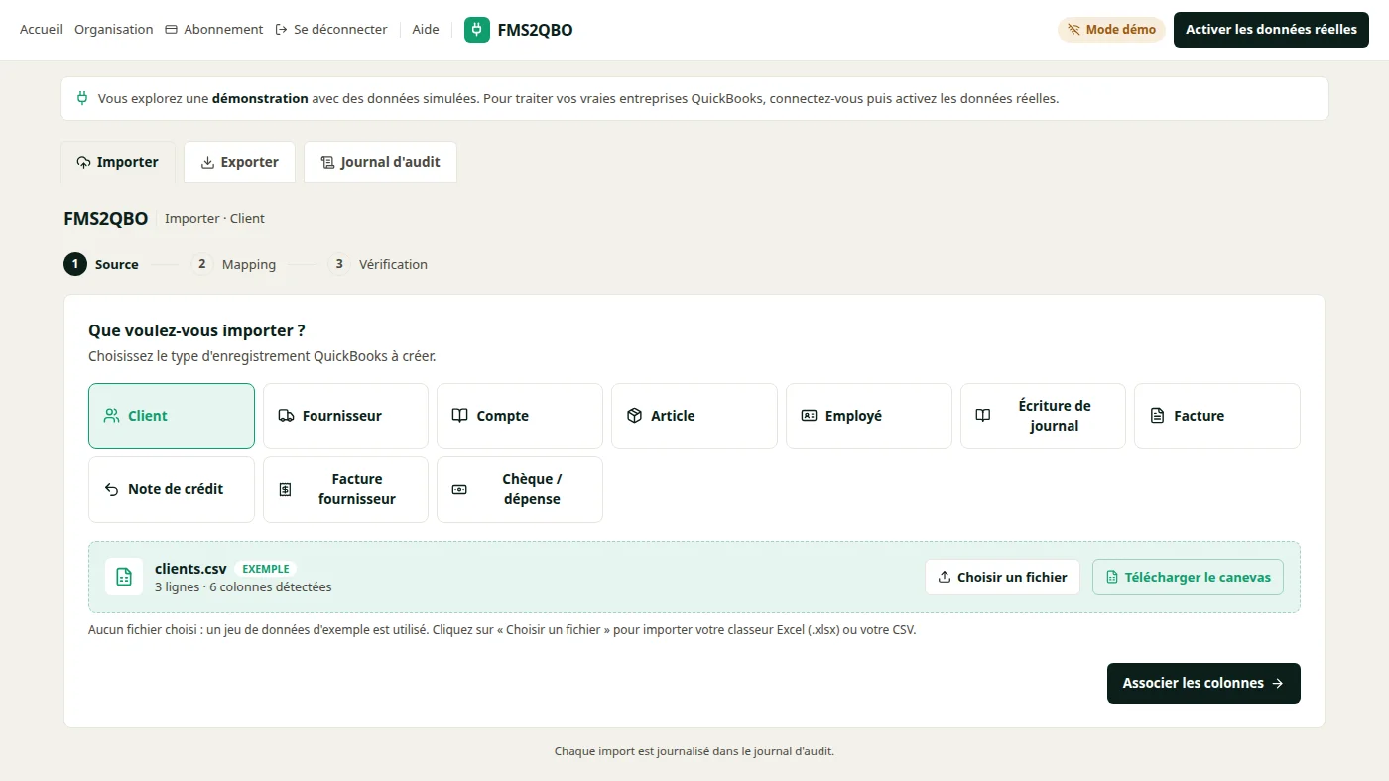
Task: Click the FMS2QBO brand name in header
Action: tap(536, 30)
